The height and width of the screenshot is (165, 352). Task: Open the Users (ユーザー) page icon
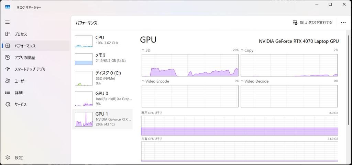pos(8,81)
